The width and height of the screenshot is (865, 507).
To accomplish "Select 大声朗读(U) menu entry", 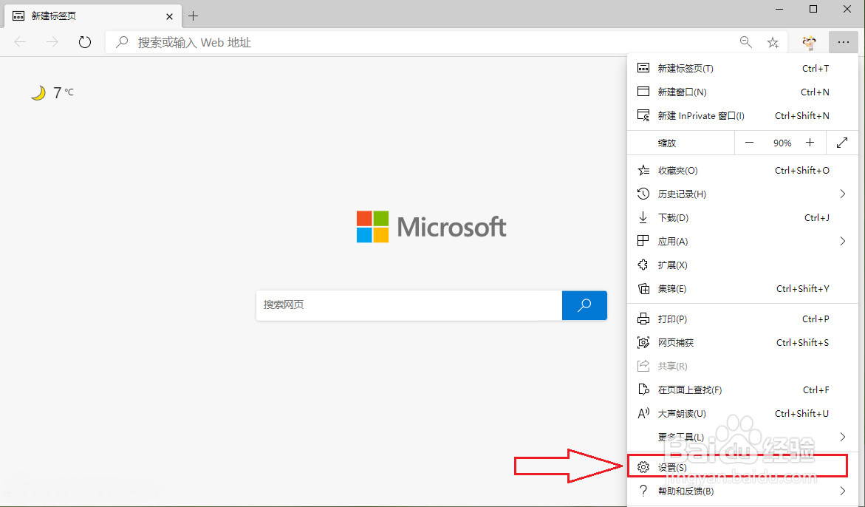I will pos(742,414).
